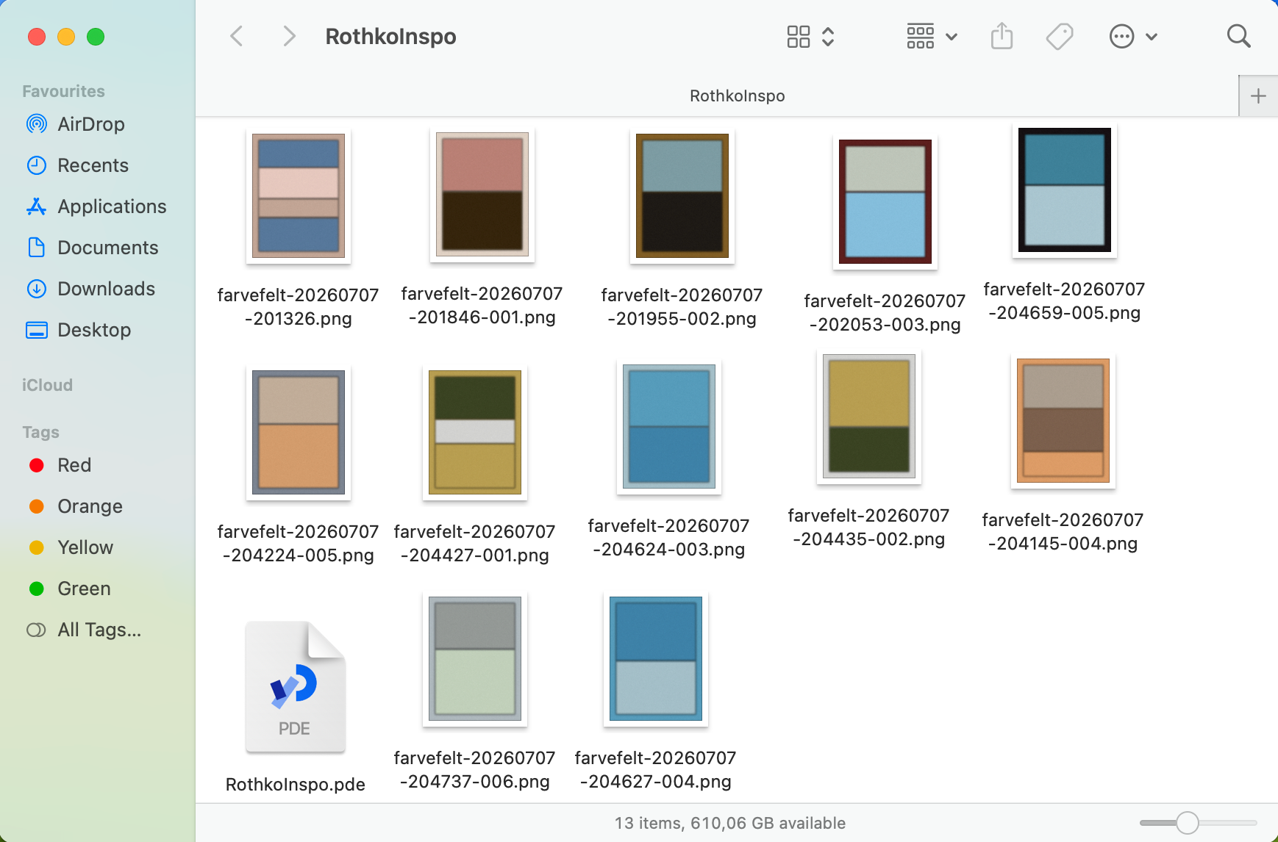Click the status text '13 items, 610,06 GB available'

[730, 823]
